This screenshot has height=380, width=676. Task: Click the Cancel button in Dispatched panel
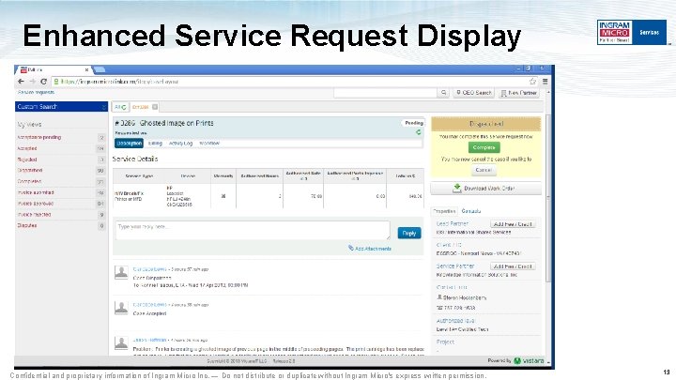coord(484,170)
